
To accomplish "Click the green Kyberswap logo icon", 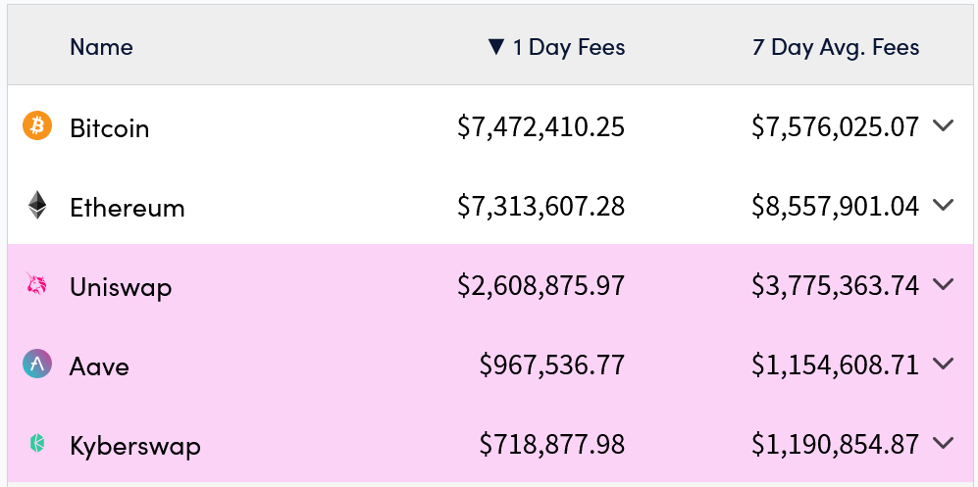I will click(x=37, y=444).
